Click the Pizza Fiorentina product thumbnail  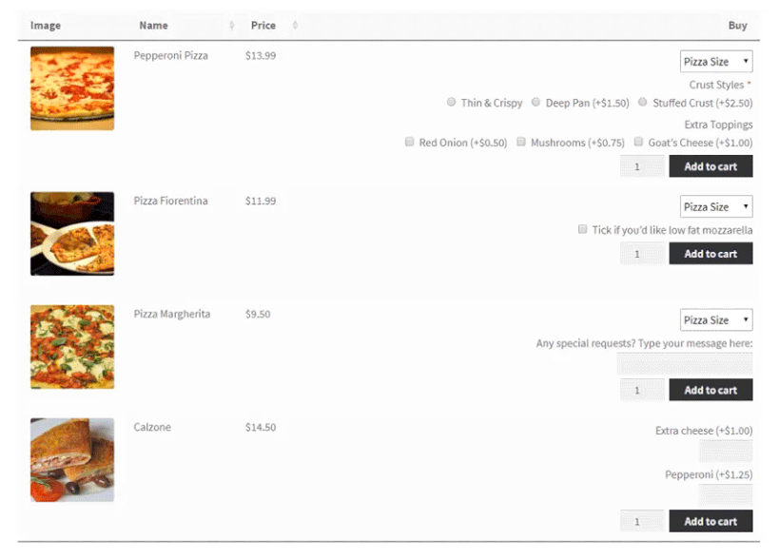(x=71, y=233)
